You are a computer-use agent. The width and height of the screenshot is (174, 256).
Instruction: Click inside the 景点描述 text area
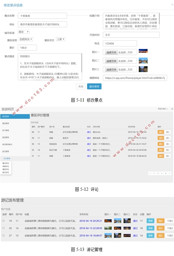50,67
